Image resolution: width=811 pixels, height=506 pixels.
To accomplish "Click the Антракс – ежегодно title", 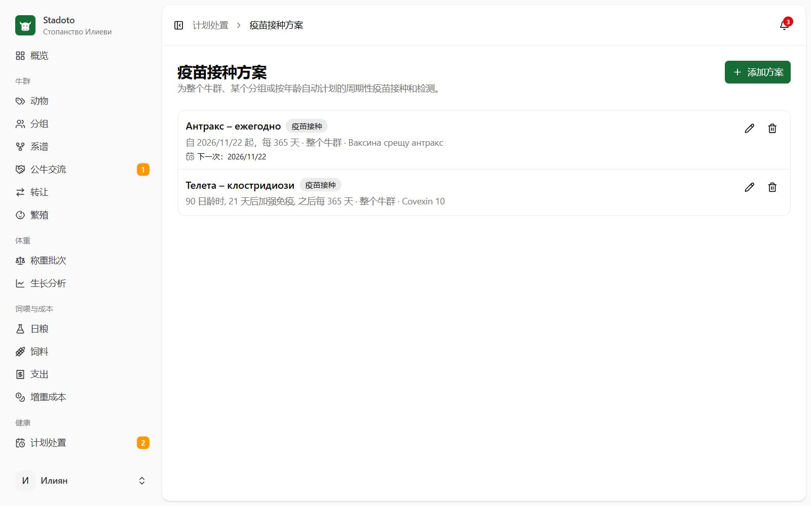I will click(x=233, y=126).
